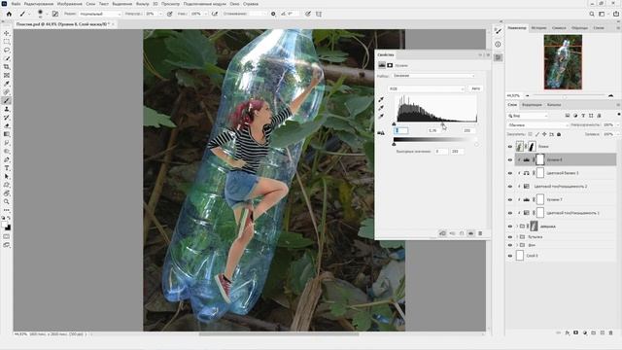Click the document tab Пластик.psd

point(62,24)
